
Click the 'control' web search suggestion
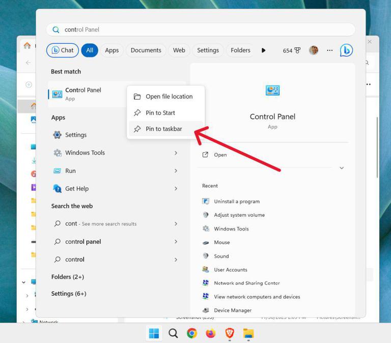(75, 260)
